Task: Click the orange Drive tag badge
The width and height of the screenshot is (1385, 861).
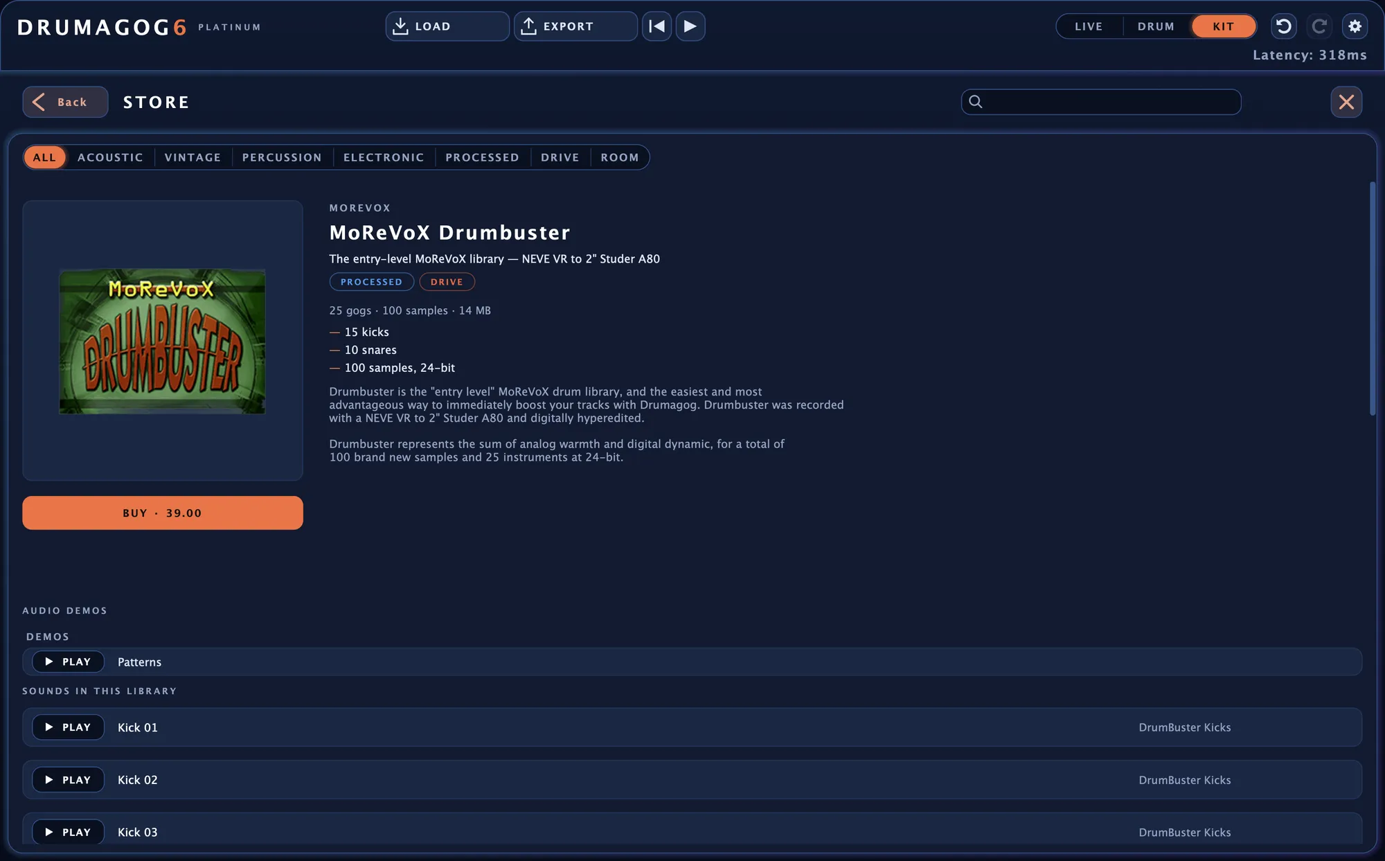Action: (x=447, y=282)
